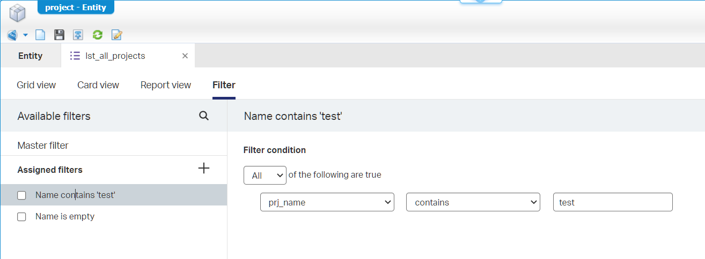Save using the floppy disk icon
The image size is (705, 259).
pyautogui.click(x=59, y=35)
